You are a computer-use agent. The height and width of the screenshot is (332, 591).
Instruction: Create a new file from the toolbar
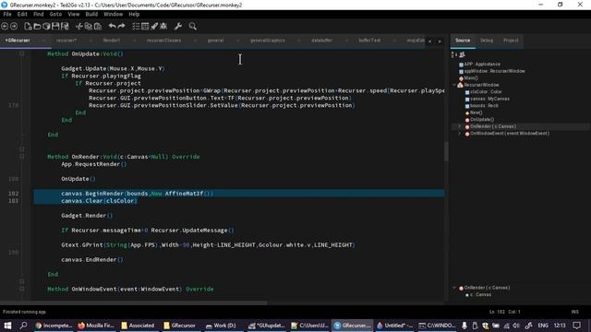click(28, 26)
